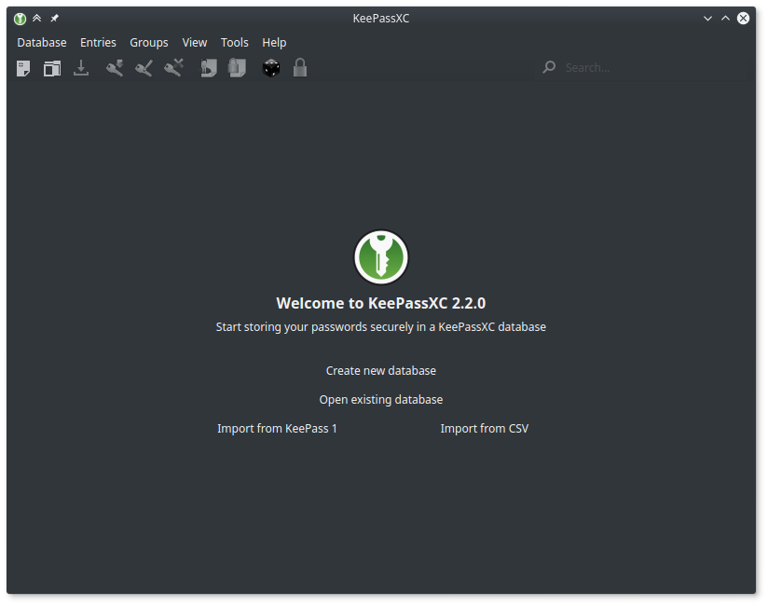Click the Add new entry key icon

[x=115, y=68]
